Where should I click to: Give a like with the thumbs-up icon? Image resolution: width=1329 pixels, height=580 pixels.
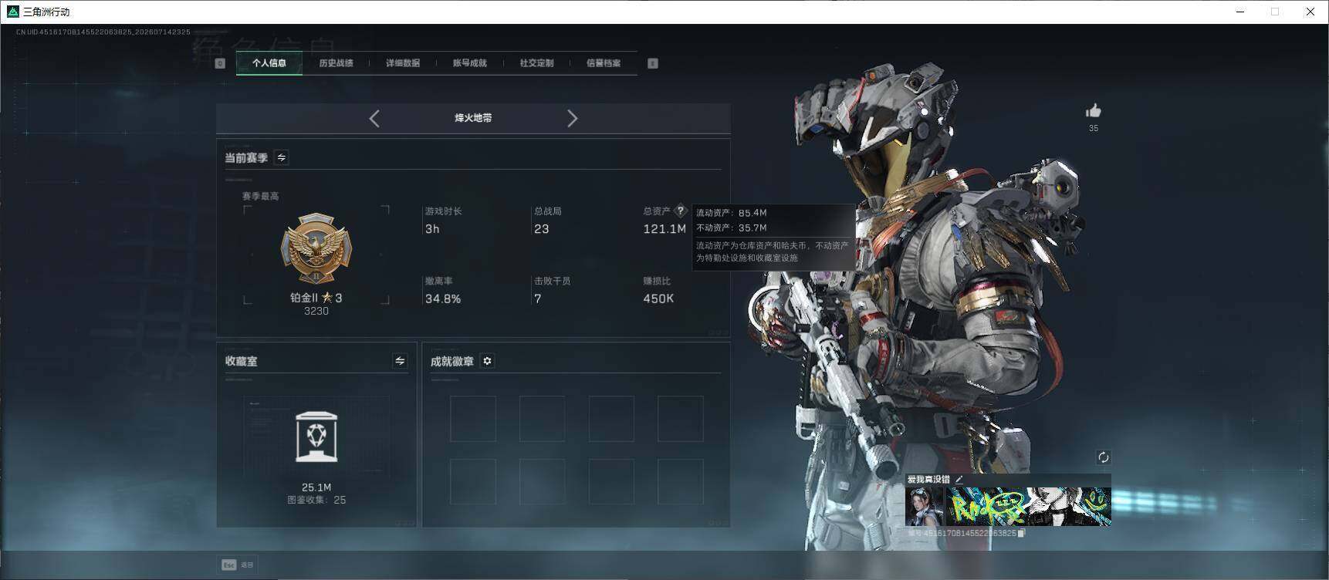pyautogui.click(x=1094, y=111)
